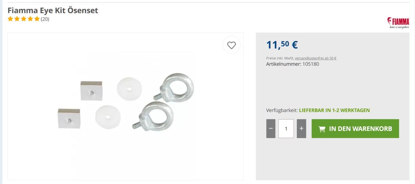
Task: Click the Fiamma brand logo
Action: click(x=398, y=23)
